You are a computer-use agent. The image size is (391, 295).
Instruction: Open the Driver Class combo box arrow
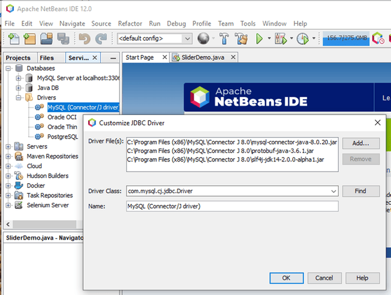tap(333, 191)
